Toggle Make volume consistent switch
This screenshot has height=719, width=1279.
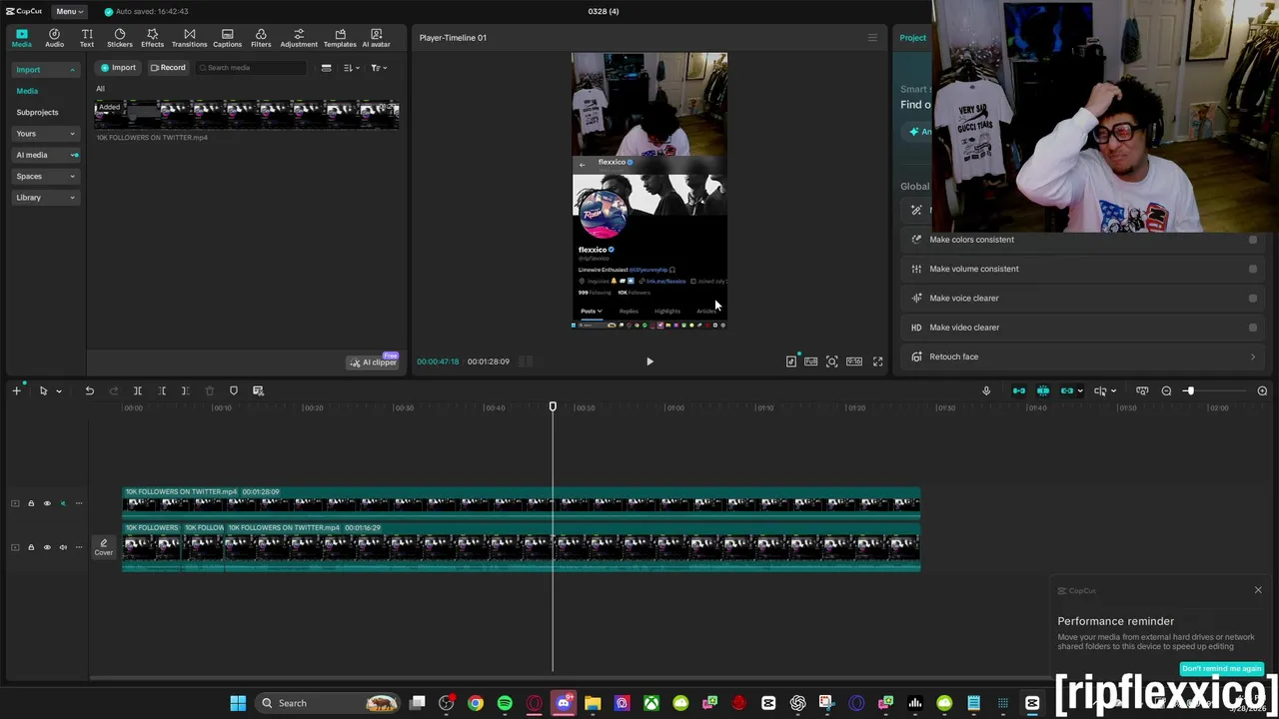tap(1252, 269)
